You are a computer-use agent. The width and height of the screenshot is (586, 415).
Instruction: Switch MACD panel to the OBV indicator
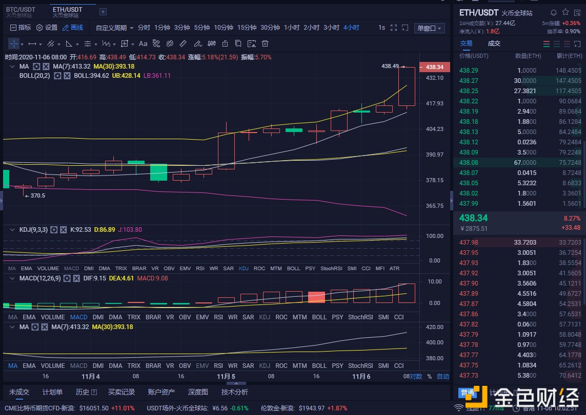185,317
